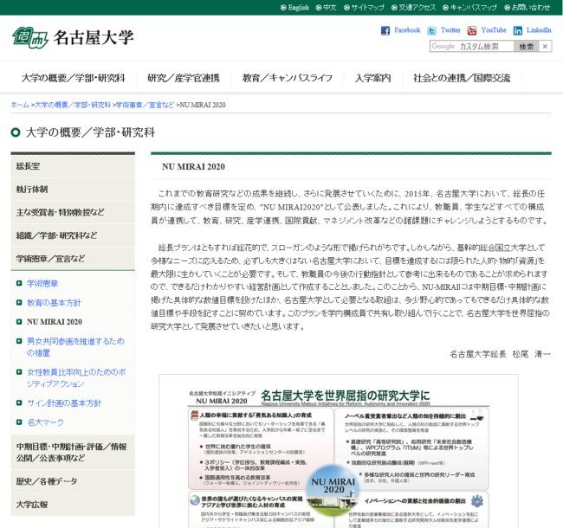Open 男女共同参画を推進するための措置 link
This screenshot has height=528, width=563.
pos(75,347)
